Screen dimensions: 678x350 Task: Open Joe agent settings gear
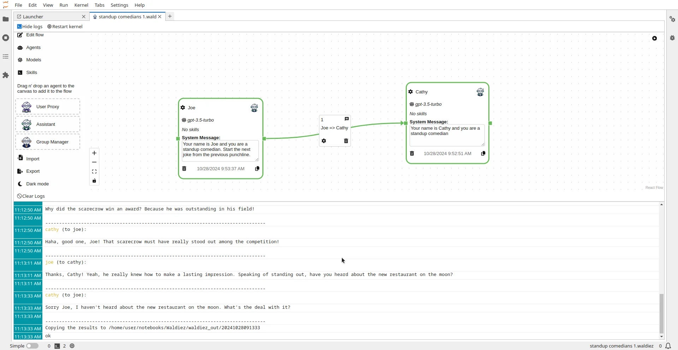[183, 108]
